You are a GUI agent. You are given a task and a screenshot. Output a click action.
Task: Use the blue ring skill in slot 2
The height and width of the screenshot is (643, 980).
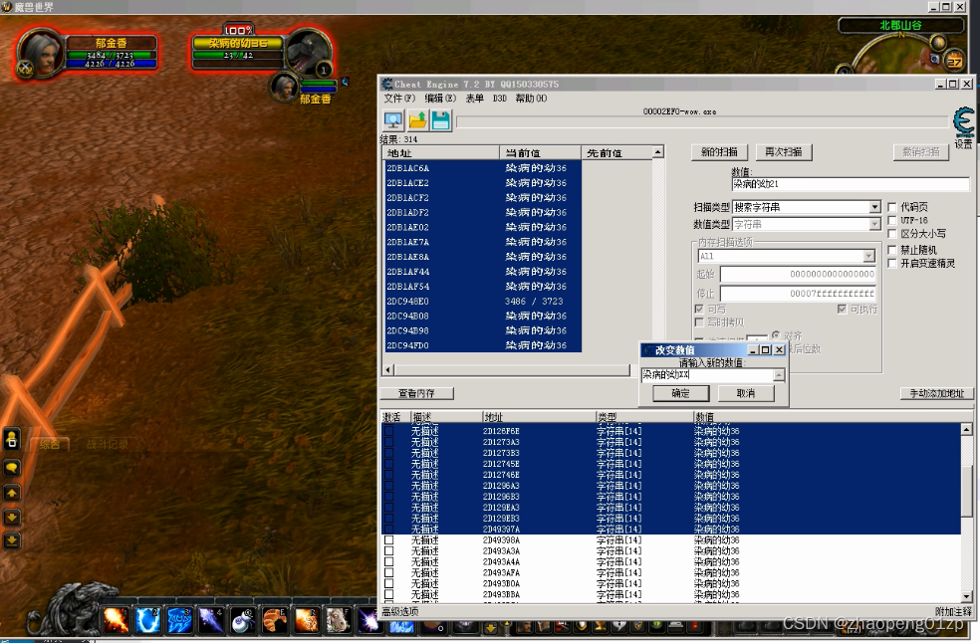(x=148, y=620)
